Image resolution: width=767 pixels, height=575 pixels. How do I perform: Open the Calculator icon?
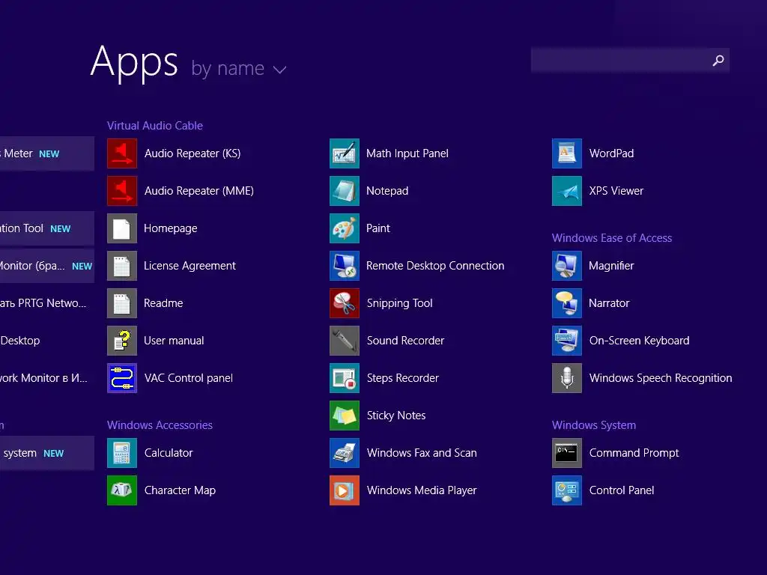[122, 453]
